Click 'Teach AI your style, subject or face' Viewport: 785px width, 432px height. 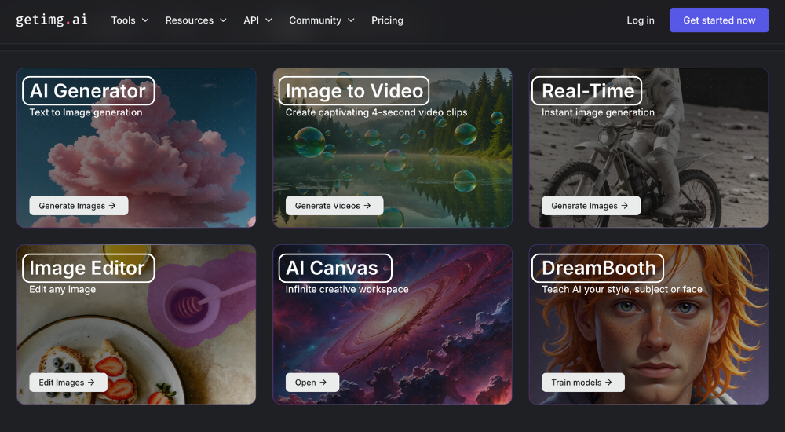point(622,289)
